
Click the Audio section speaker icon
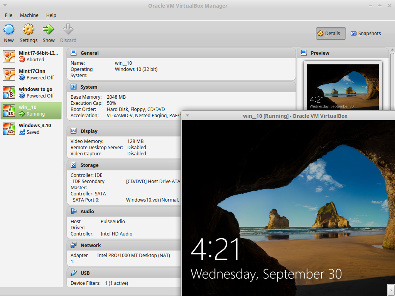(x=73, y=211)
